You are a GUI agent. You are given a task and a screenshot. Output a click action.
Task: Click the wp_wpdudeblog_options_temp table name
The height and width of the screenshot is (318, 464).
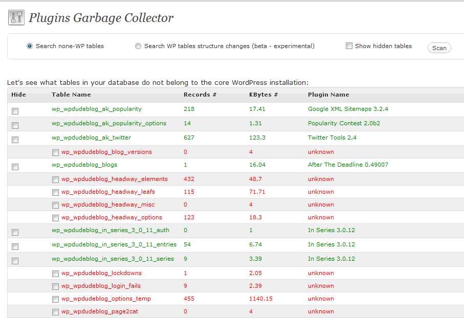coord(106,299)
